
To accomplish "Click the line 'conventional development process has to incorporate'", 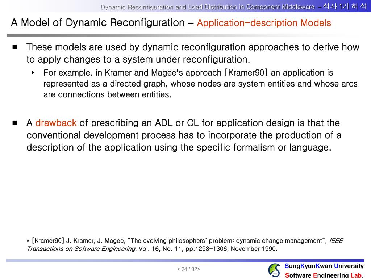I will 184,135.
